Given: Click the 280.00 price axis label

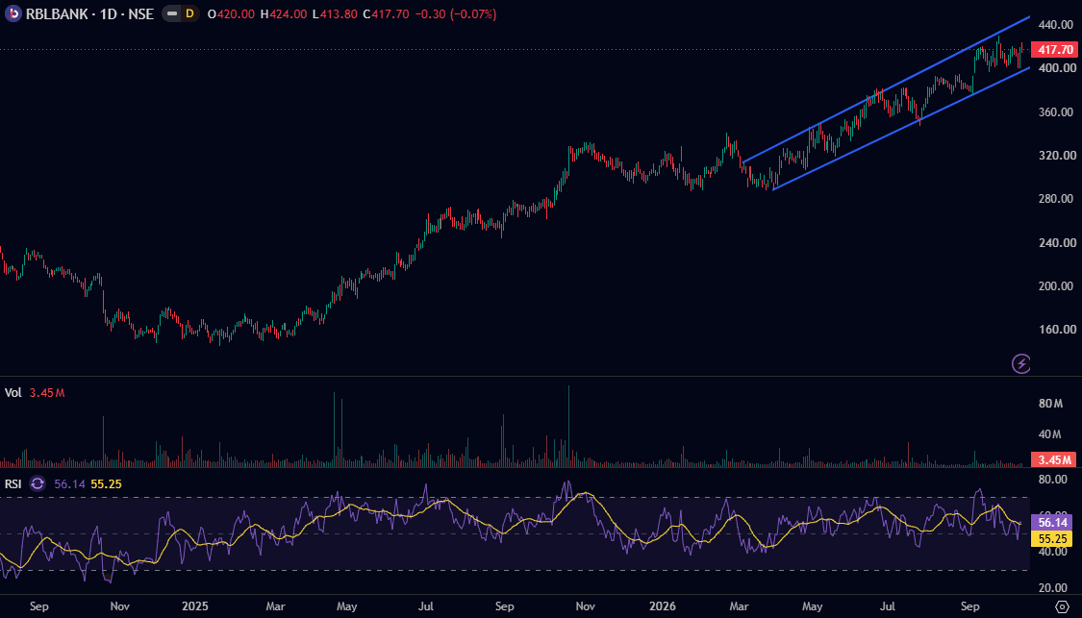Looking at the screenshot, I should pyautogui.click(x=1056, y=199).
